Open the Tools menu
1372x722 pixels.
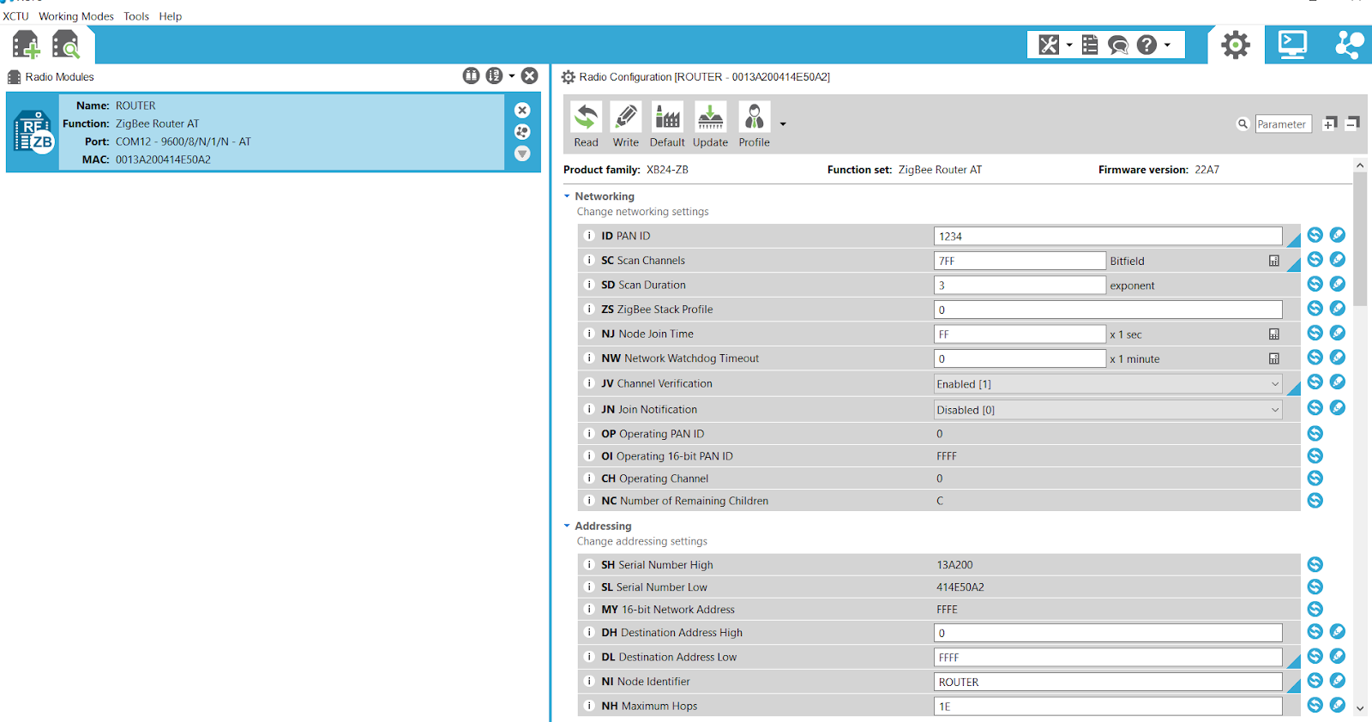point(136,16)
